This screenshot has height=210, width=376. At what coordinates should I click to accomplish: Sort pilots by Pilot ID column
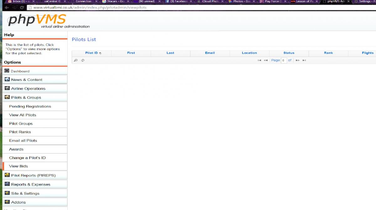[x=91, y=53]
